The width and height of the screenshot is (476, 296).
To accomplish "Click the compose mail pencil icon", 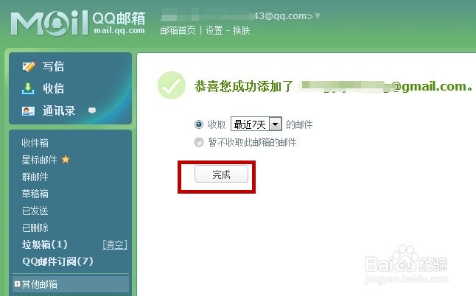I will click(29, 67).
